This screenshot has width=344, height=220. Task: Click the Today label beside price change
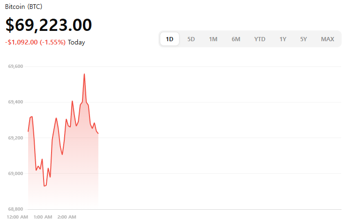pos(76,42)
